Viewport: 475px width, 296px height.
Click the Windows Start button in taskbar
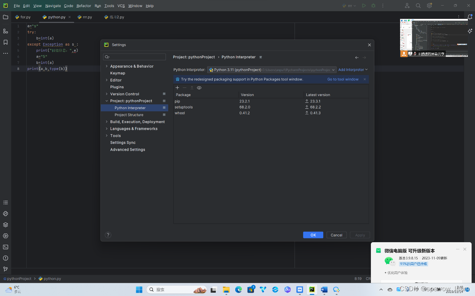tap(139, 289)
